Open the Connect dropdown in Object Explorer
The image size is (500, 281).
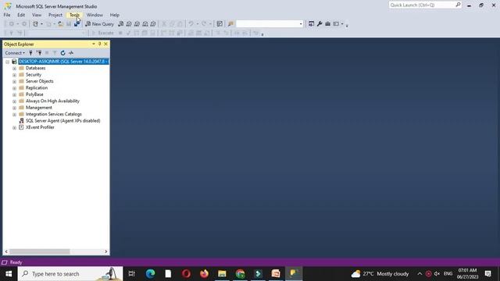pyautogui.click(x=15, y=53)
